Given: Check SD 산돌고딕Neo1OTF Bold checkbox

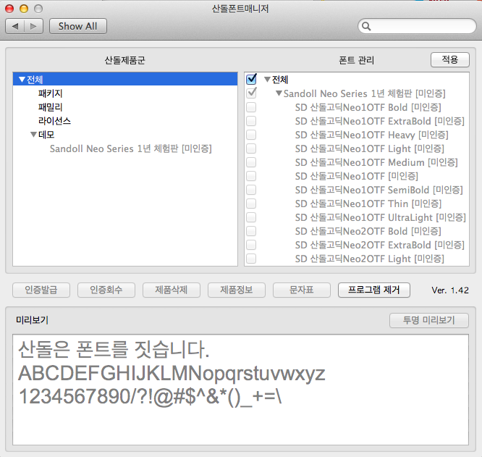Looking at the screenshot, I should point(251,107).
